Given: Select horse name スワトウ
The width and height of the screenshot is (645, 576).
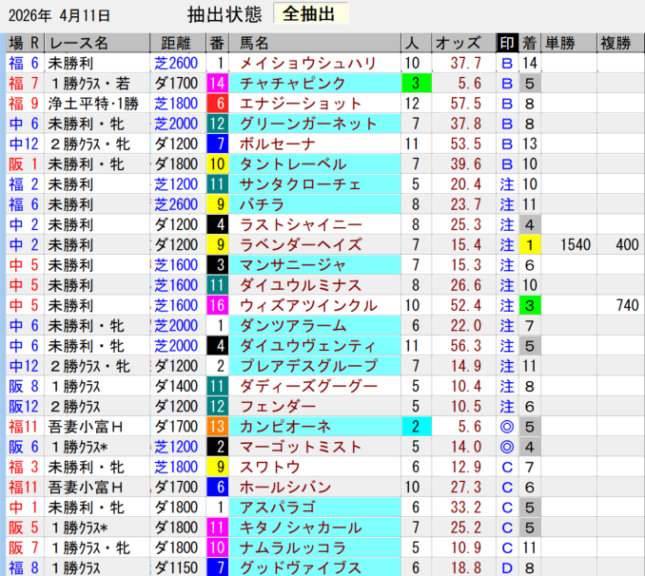Looking at the screenshot, I should (269, 467).
